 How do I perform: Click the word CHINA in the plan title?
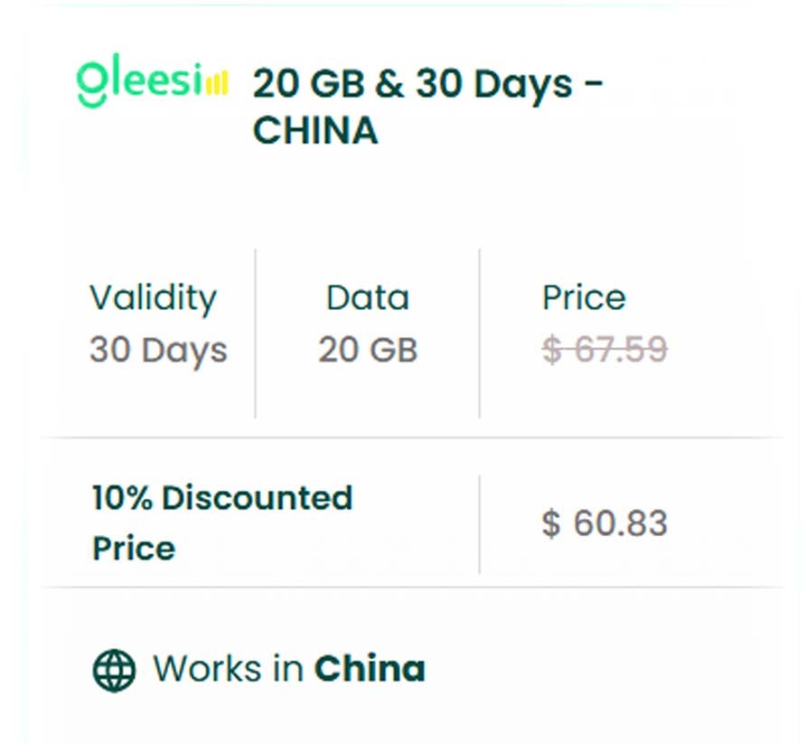point(314,131)
